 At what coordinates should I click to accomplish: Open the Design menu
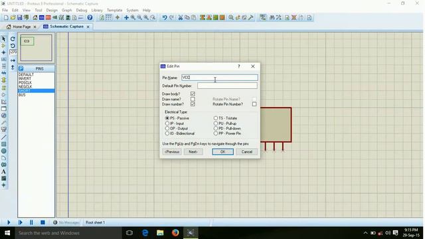pyautogui.click(x=52, y=10)
